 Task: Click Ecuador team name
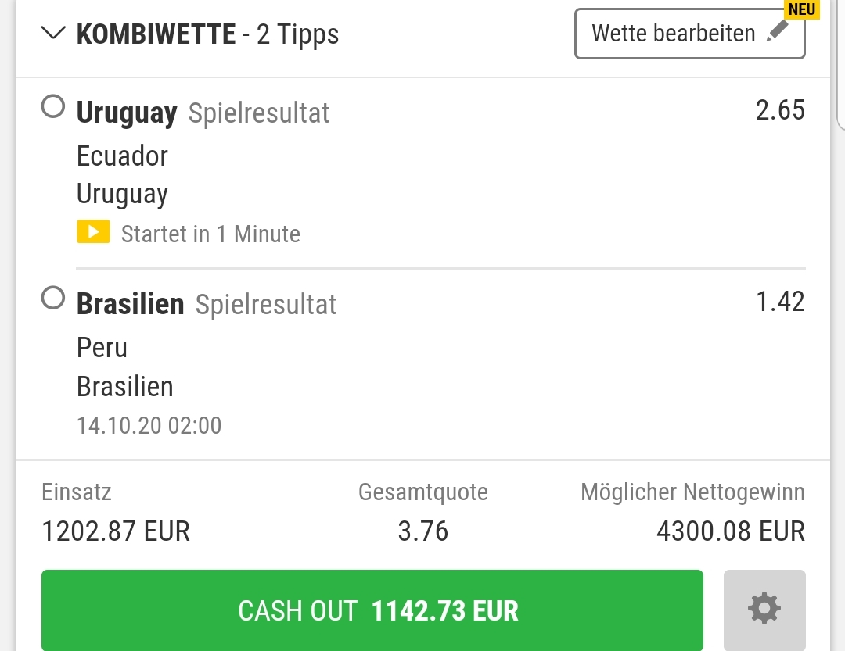tap(122, 156)
